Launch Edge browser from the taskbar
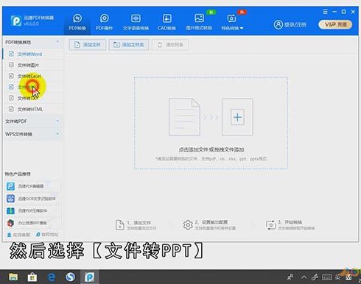Screen dimensions: 361x284 [x=52, y=277]
